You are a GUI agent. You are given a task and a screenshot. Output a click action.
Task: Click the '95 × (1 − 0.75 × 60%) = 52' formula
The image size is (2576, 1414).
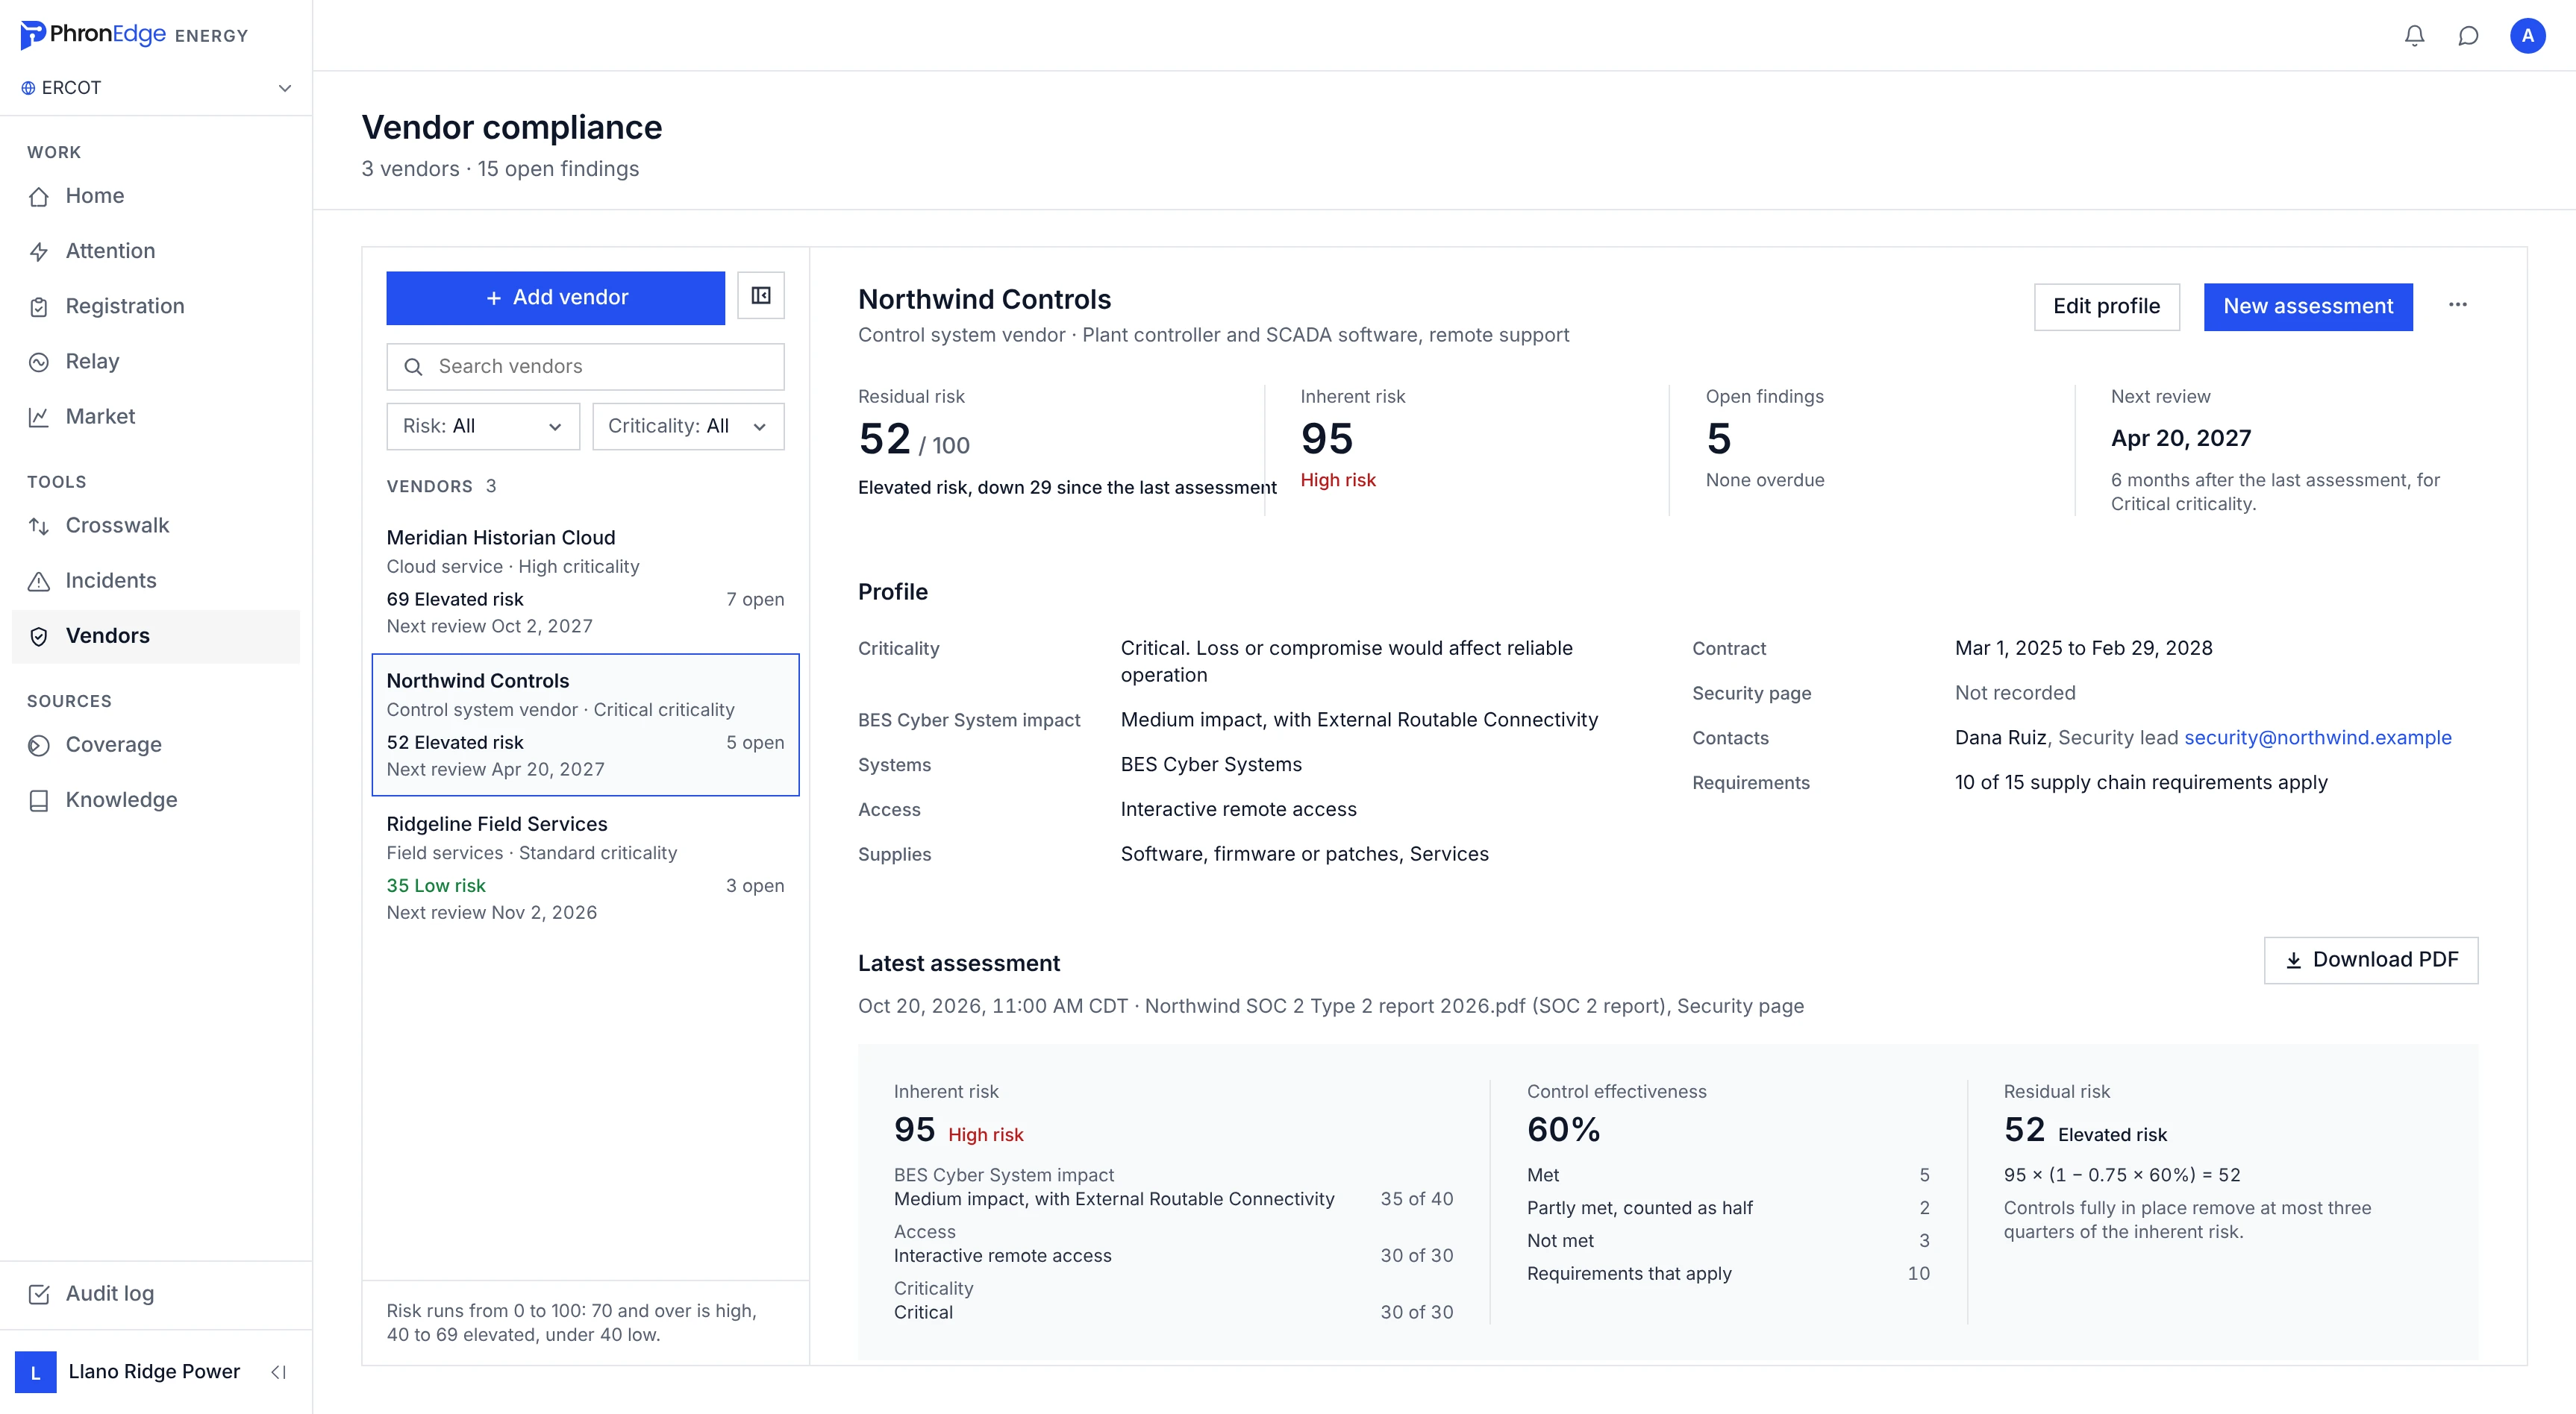point(2122,1175)
